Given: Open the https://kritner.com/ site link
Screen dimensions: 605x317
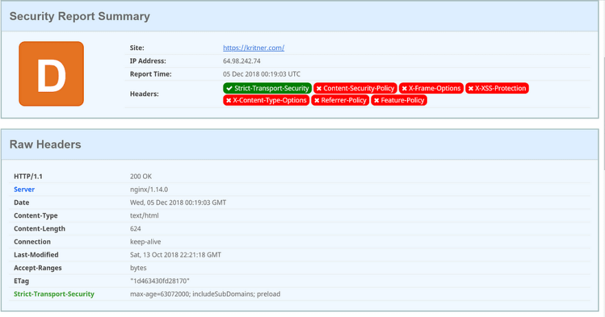Looking at the screenshot, I should 254,48.
